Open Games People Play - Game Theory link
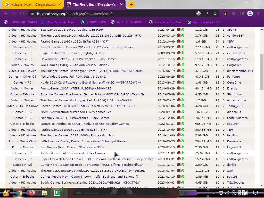 click(x=89, y=177)
